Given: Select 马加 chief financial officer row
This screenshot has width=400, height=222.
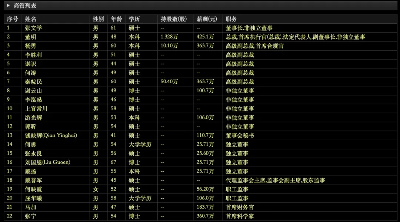Looking at the screenshot, I should click(x=31, y=207).
